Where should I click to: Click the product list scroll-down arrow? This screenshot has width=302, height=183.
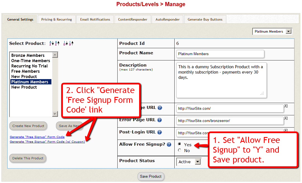pos(55,114)
